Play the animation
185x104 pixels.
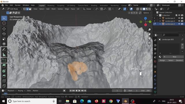pos(79,91)
